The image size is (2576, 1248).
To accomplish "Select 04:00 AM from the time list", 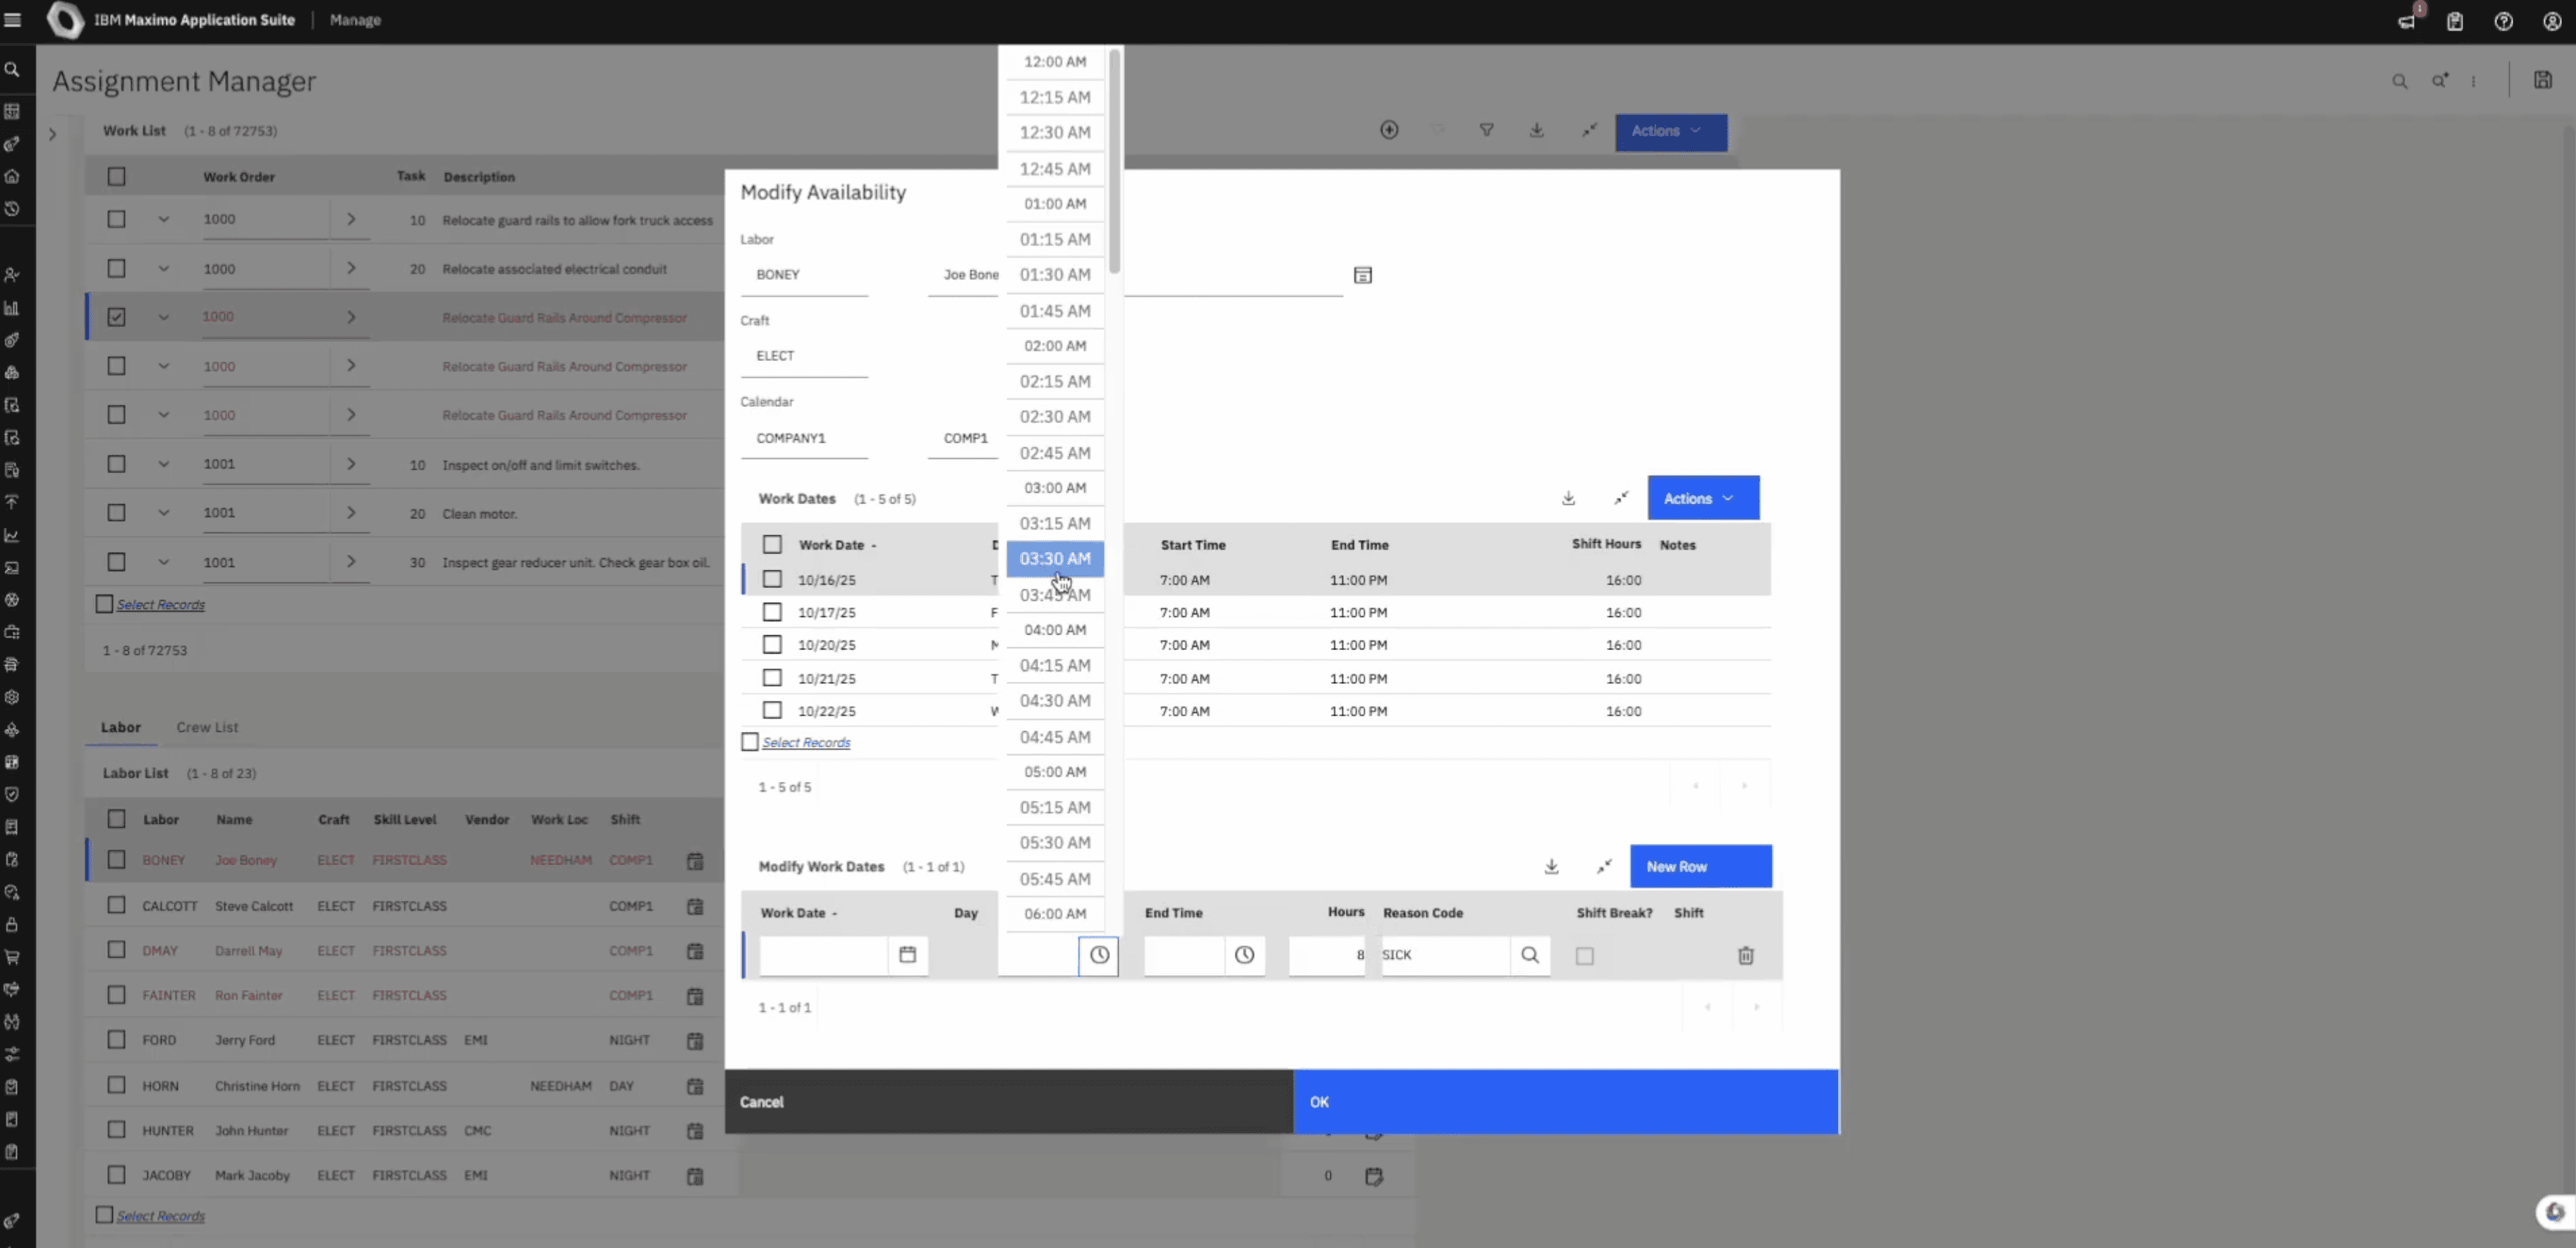I will (1054, 630).
